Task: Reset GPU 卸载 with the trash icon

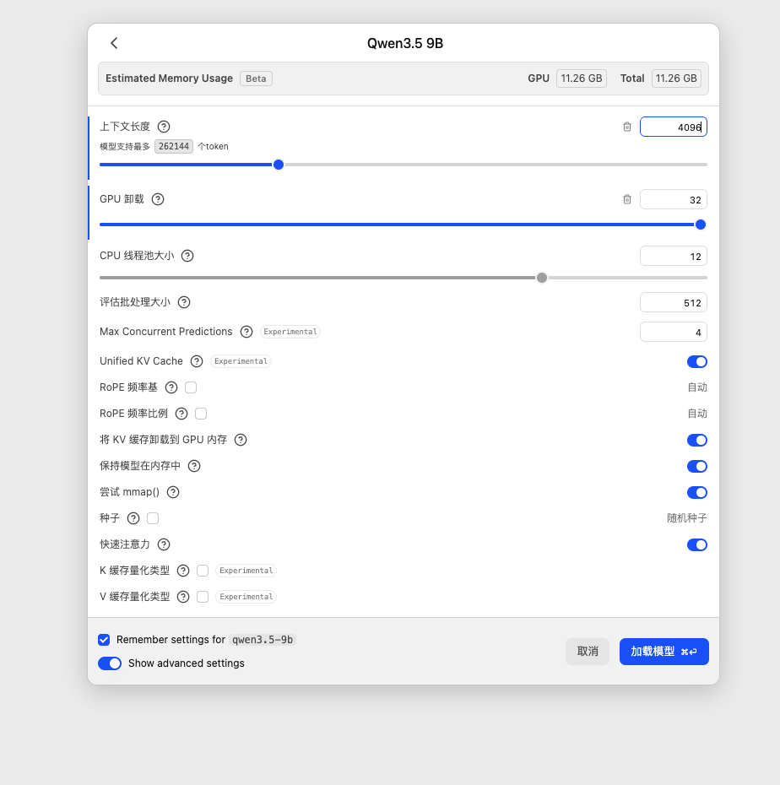Action: click(627, 199)
